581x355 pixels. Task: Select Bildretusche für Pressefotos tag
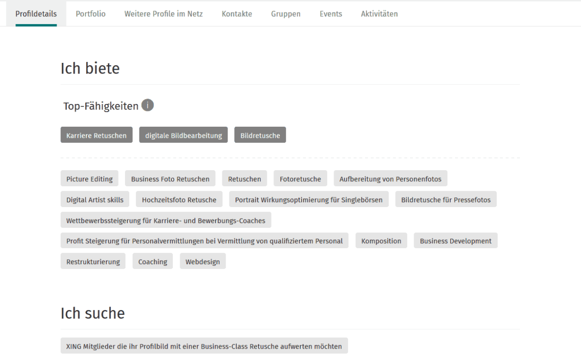[x=446, y=199]
